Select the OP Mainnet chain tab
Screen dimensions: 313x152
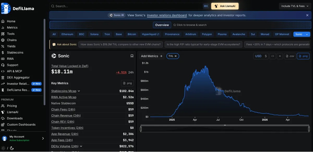[282, 34]
